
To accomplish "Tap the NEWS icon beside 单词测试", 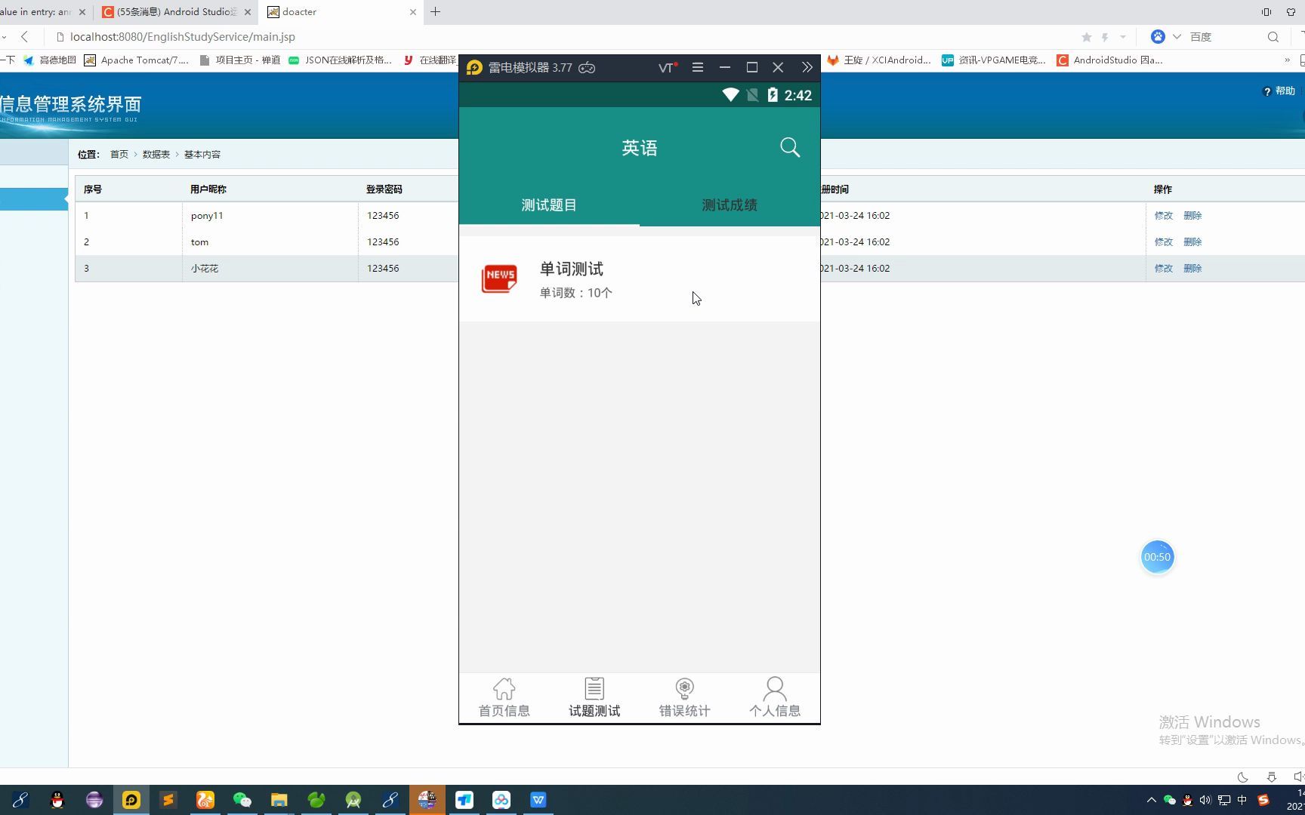I will [498, 278].
